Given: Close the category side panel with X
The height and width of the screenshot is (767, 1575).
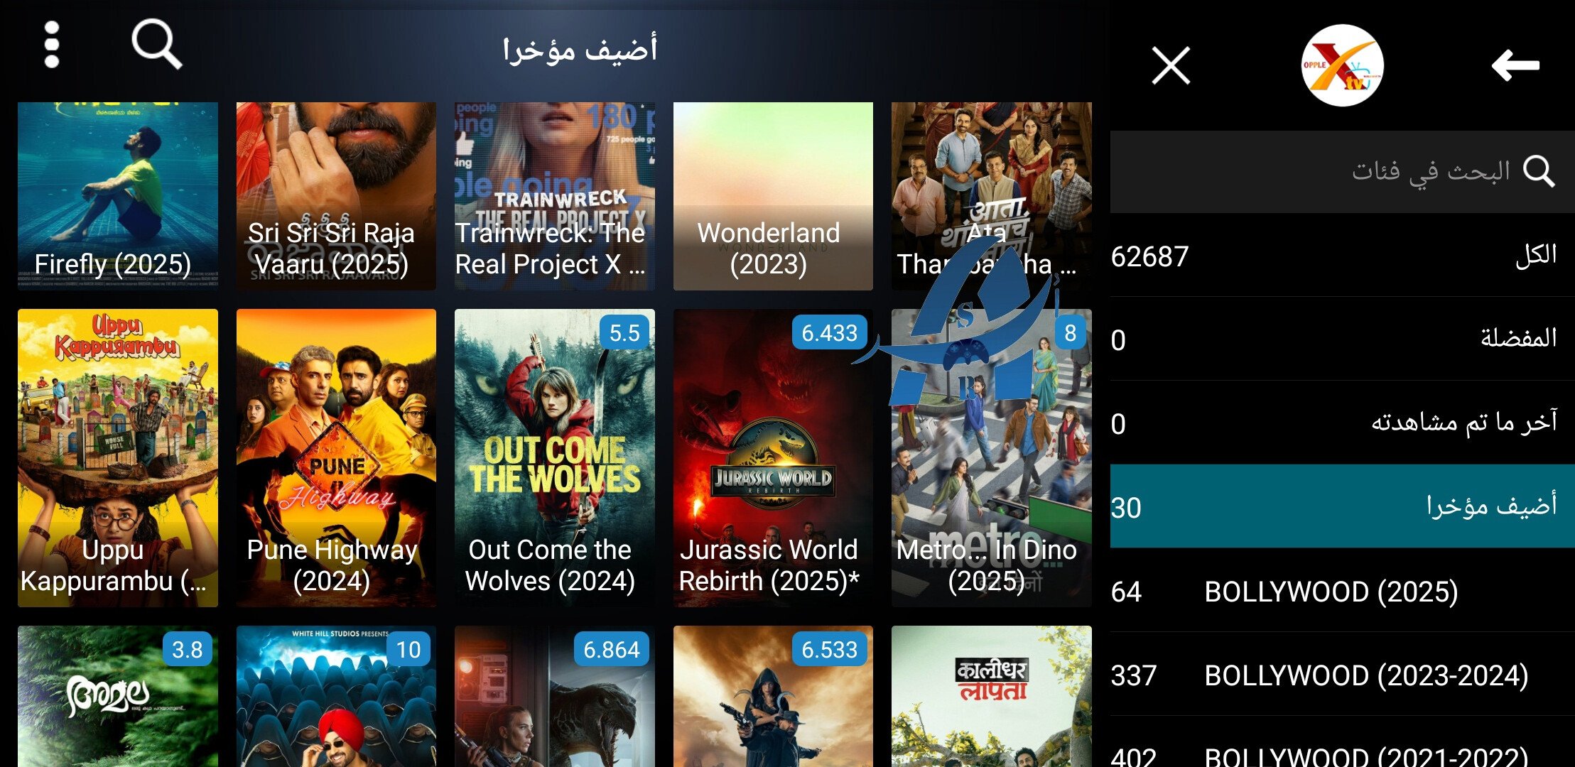Looking at the screenshot, I should tap(1171, 65).
